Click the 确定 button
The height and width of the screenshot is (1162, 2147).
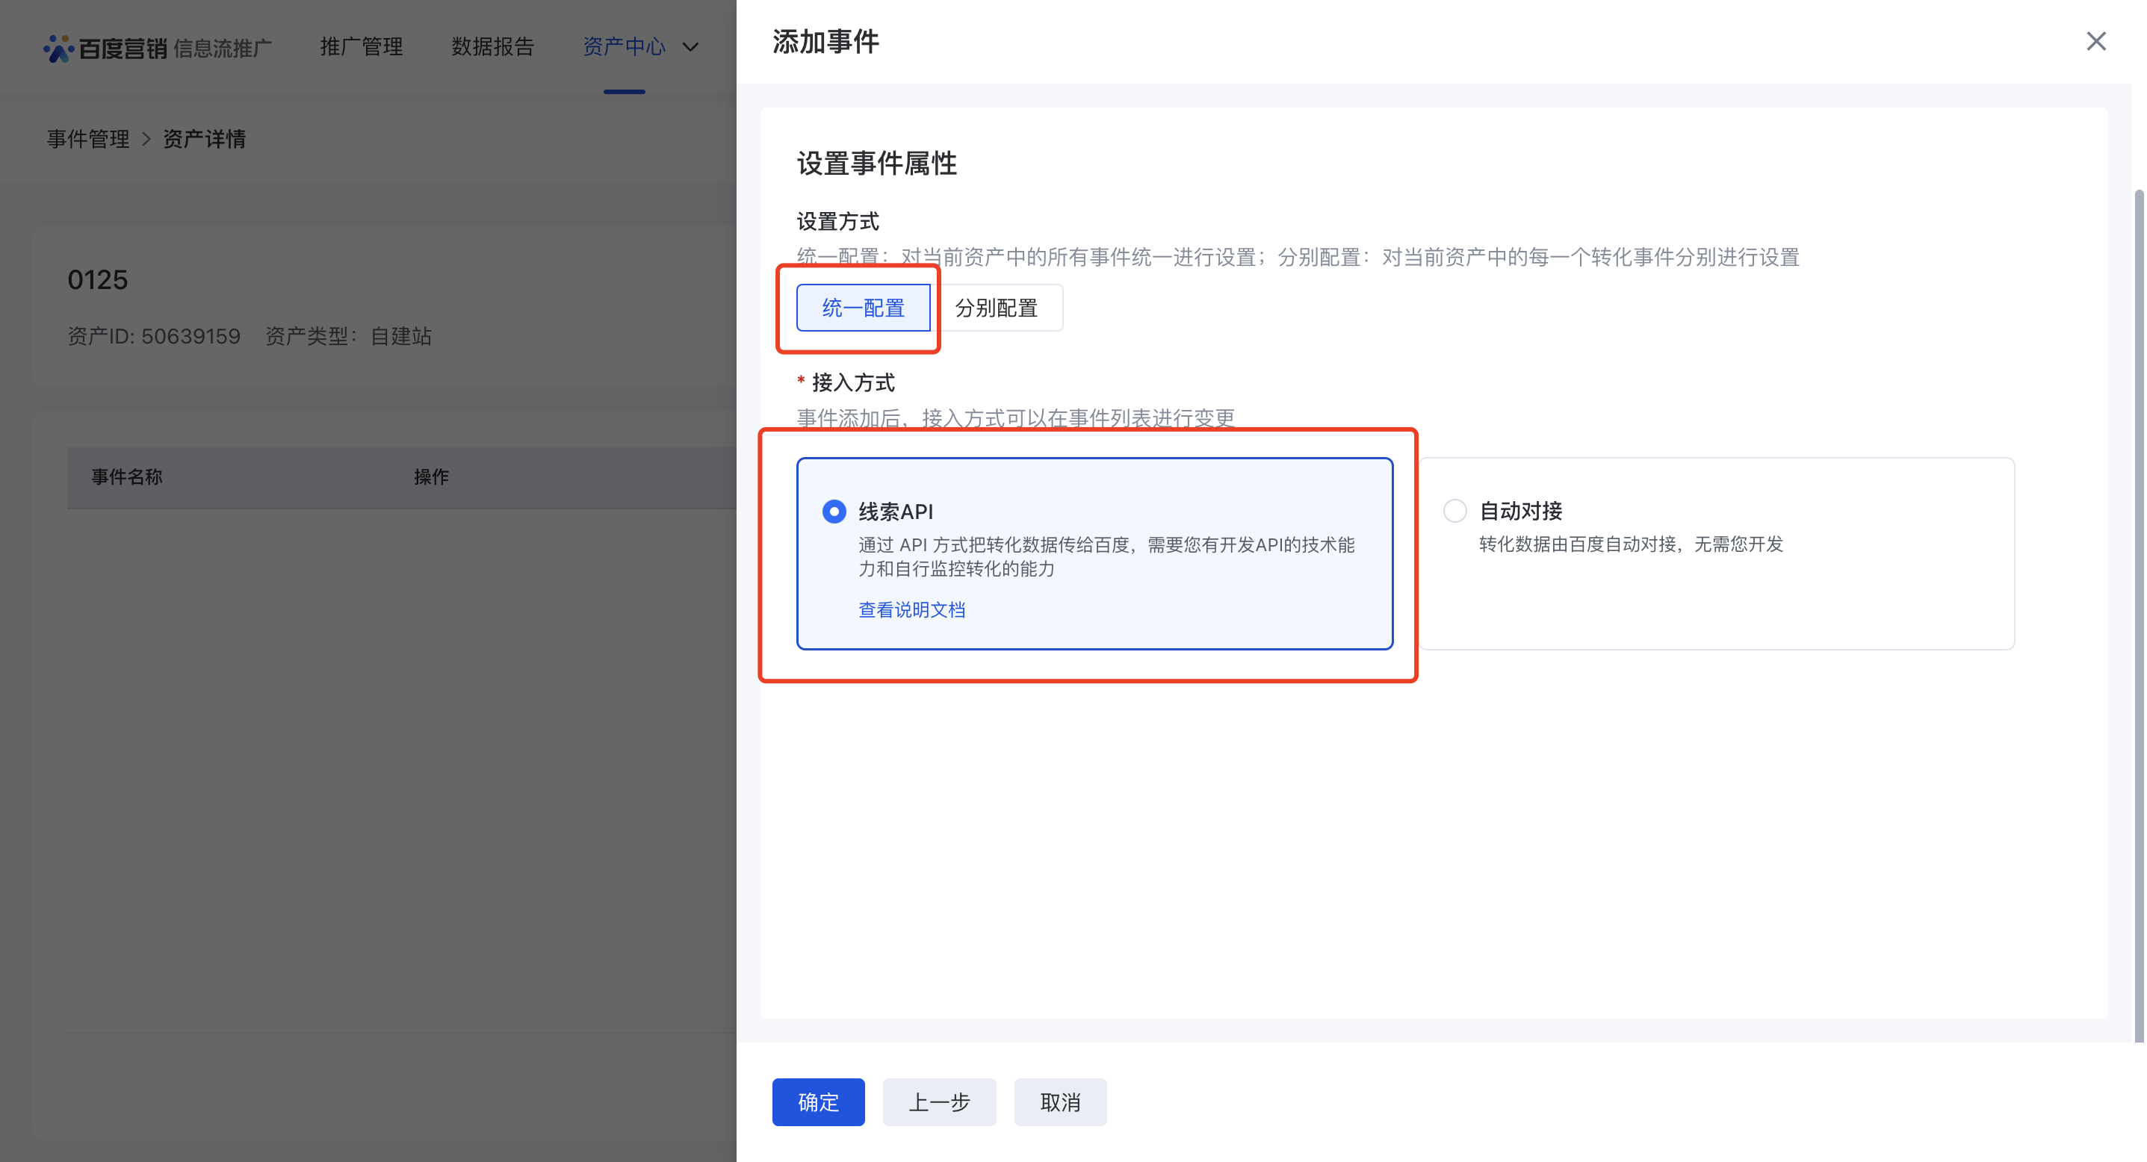[817, 1102]
